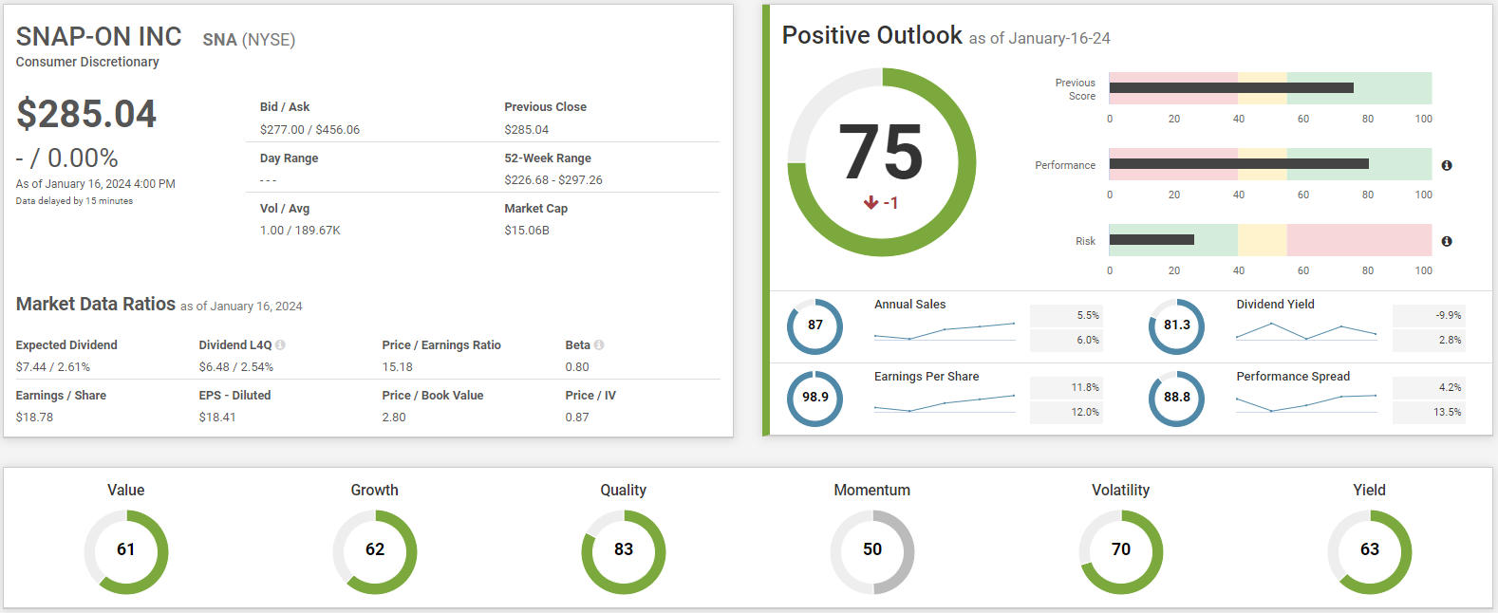This screenshot has height=613, width=1498.
Task: Click the large $285.04 share price
Action: (86, 114)
